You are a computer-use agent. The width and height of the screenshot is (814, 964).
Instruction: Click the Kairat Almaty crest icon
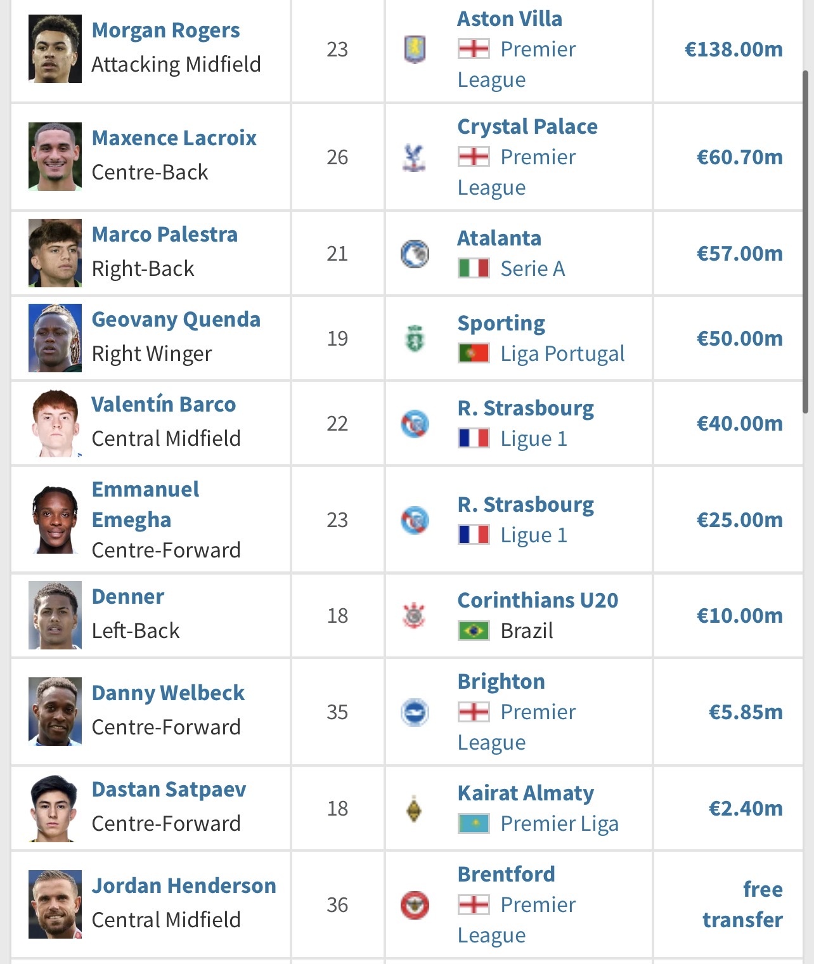[415, 808]
